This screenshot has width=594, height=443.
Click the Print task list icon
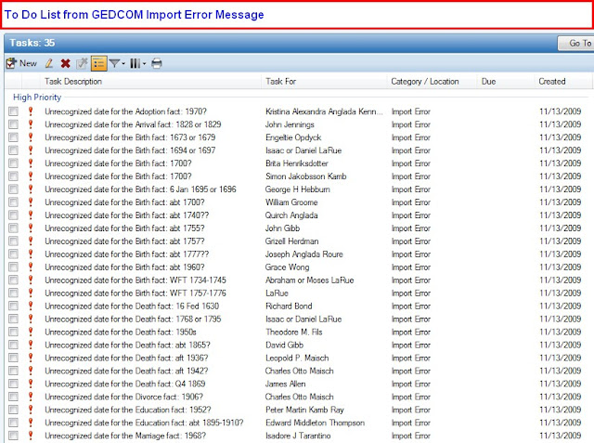[x=157, y=63]
